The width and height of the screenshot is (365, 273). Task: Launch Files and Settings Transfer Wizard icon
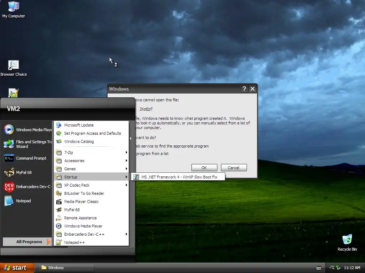pos(9,144)
